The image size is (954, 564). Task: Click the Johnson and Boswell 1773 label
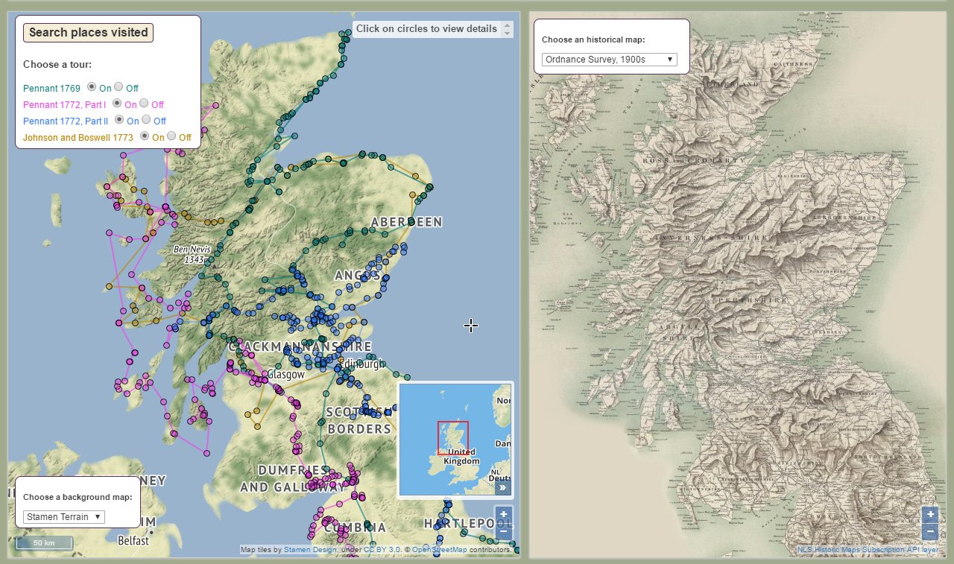[78, 137]
